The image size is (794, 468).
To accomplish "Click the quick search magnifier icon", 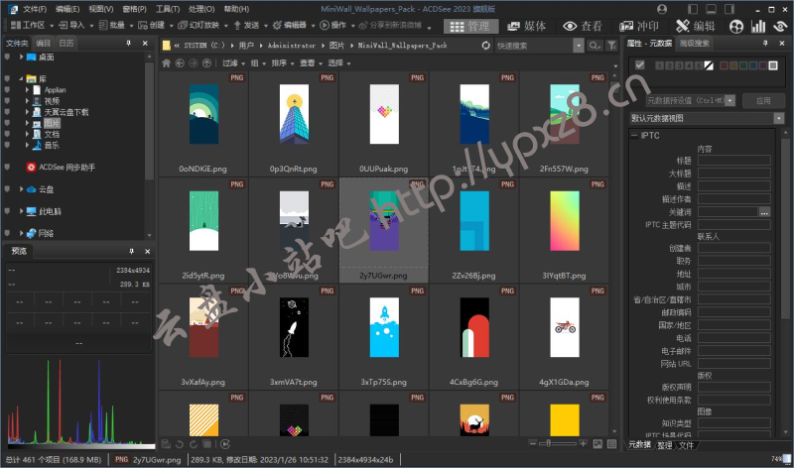I will click(x=594, y=46).
